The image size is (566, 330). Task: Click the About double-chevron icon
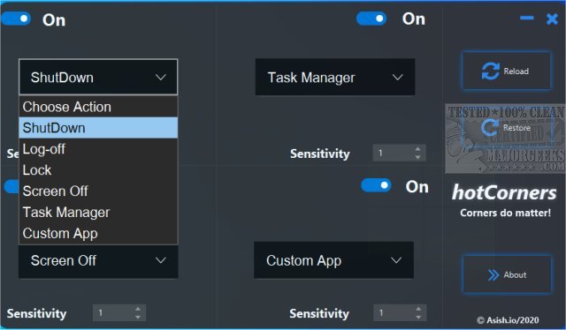[493, 275]
